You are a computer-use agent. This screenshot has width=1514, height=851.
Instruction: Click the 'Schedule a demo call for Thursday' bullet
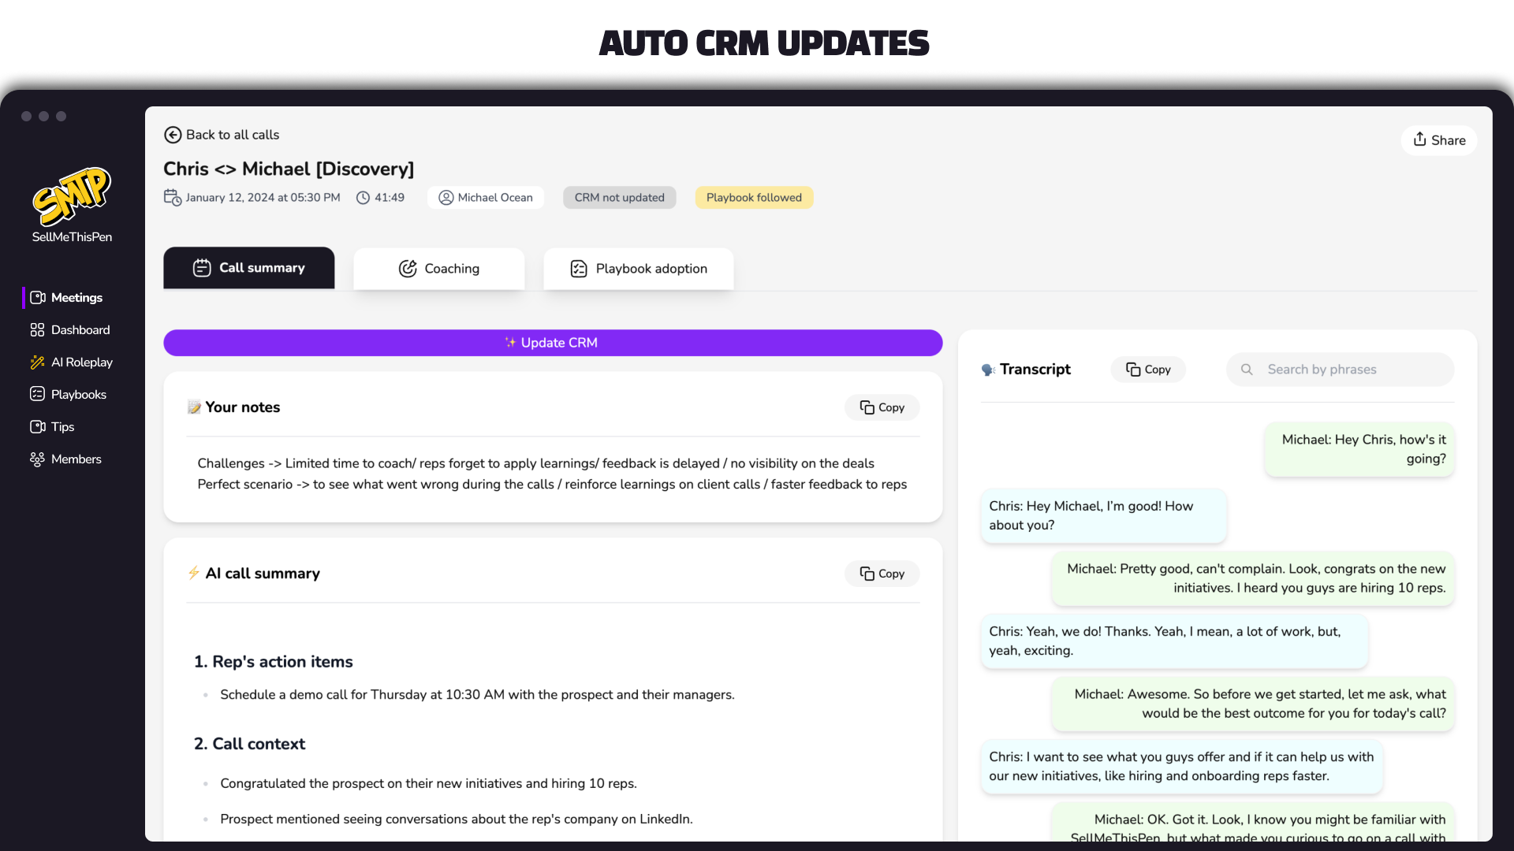click(x=477, y=695)
